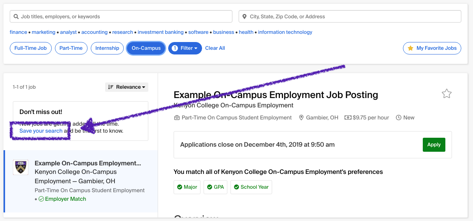The height and width of the screenshot is (221, 473).
Task: Click the '1-1 of 1 job' count text
Action: tap(24, 87)
